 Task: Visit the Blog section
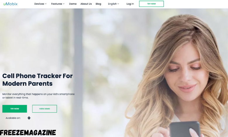point(98,4)
